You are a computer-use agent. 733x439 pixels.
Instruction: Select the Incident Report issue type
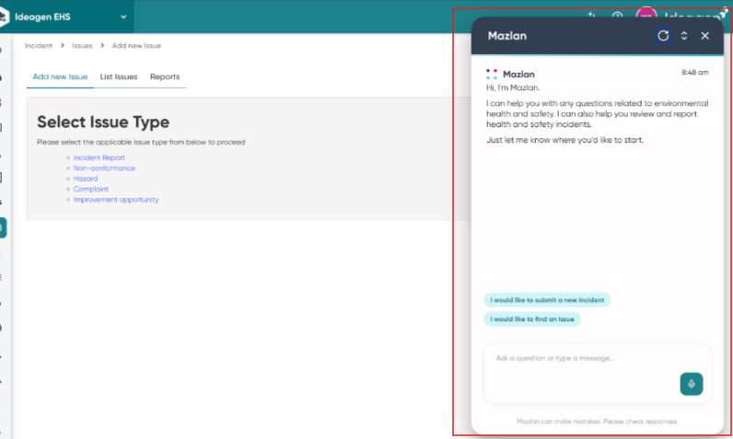[x=99, y=158]
